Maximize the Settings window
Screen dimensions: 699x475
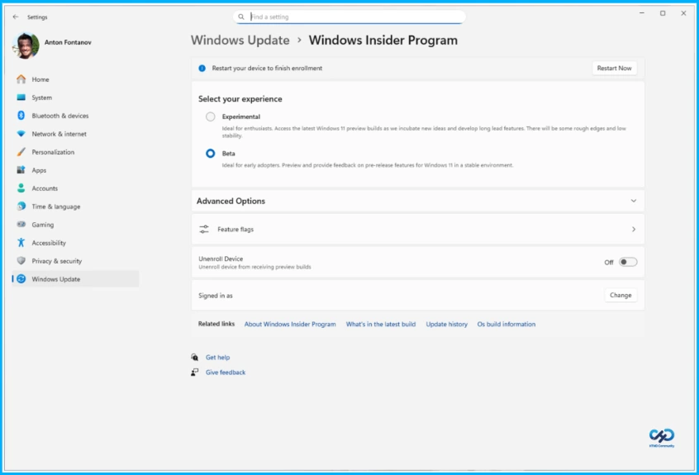[663, 13]
